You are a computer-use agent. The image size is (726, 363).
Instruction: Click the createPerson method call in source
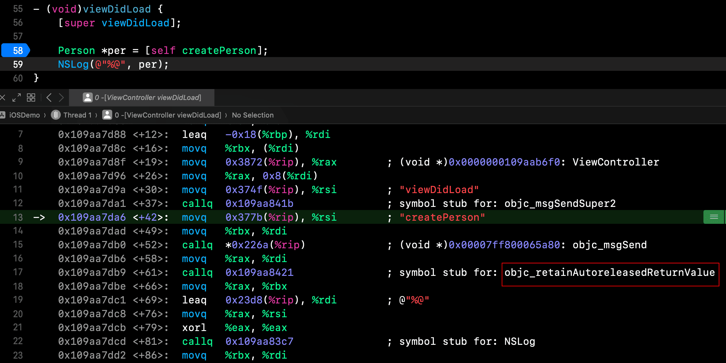pyautogui.click(x=219, y=50)
